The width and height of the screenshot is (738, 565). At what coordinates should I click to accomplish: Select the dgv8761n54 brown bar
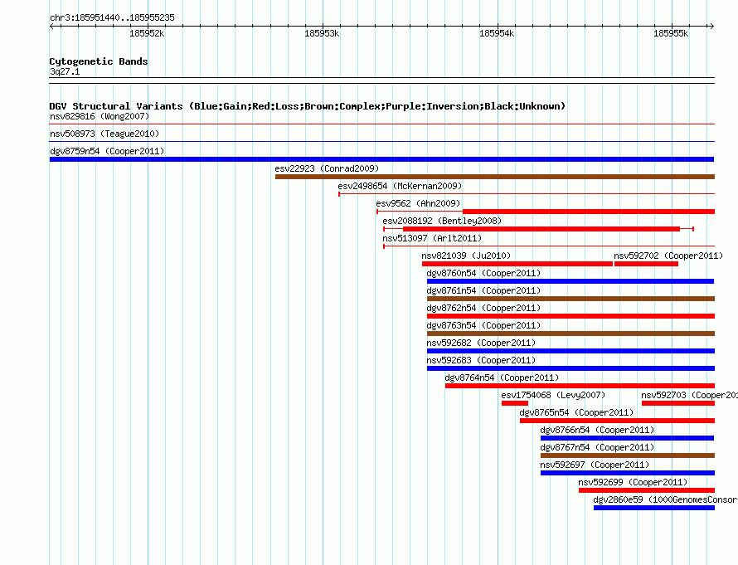coord(570,299)
